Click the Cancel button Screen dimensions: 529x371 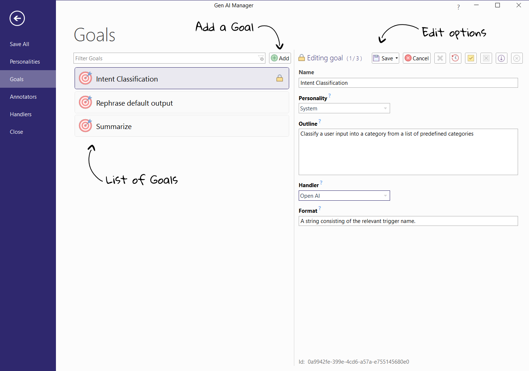(x=417, y=58)
